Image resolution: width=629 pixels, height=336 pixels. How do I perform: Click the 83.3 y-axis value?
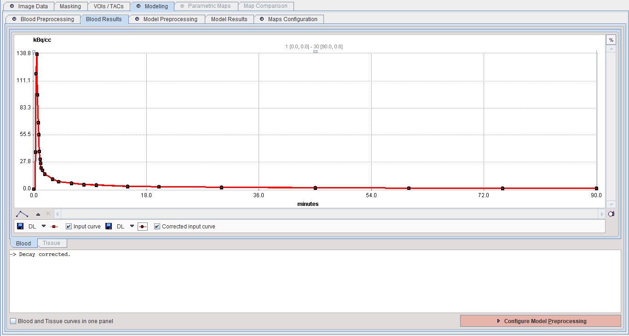coord(24,108)
